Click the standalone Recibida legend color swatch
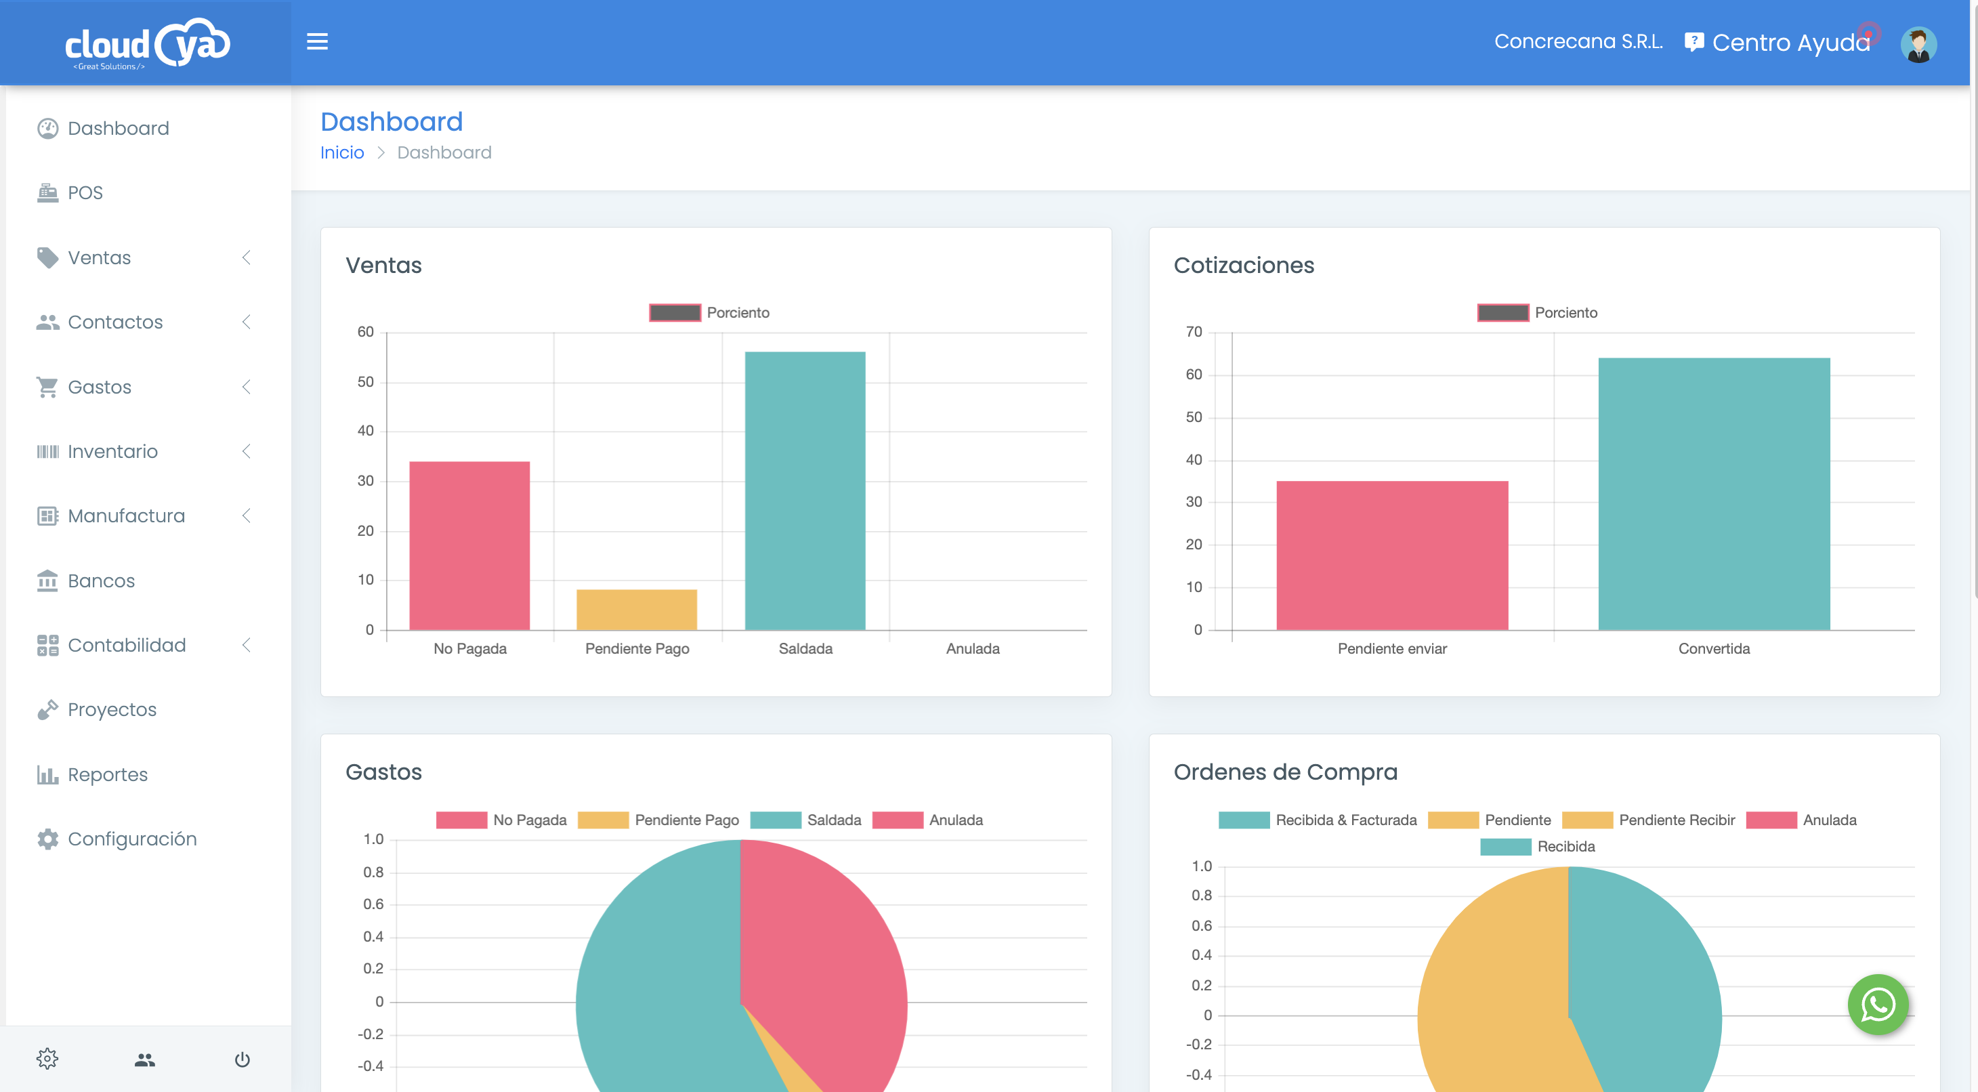The height and width of the screenshot is (1092, 1978). (1506, 846)
